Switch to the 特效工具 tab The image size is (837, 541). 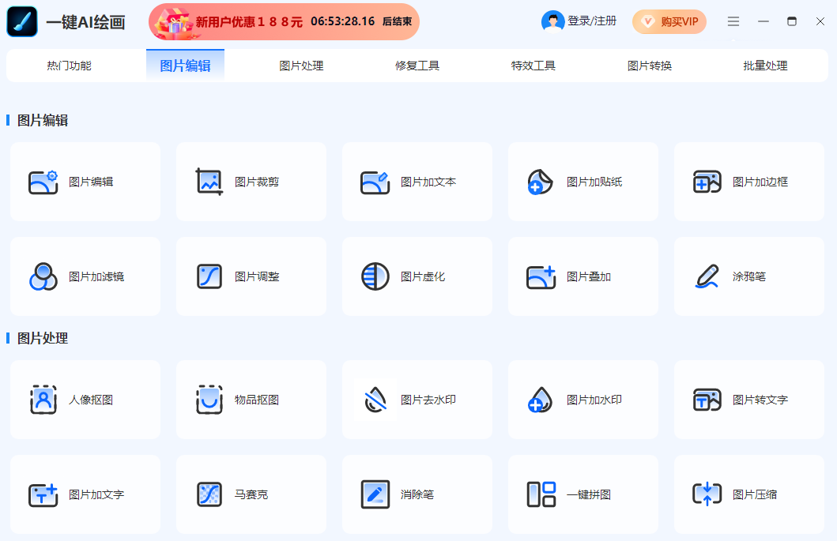tap(532, 67)
